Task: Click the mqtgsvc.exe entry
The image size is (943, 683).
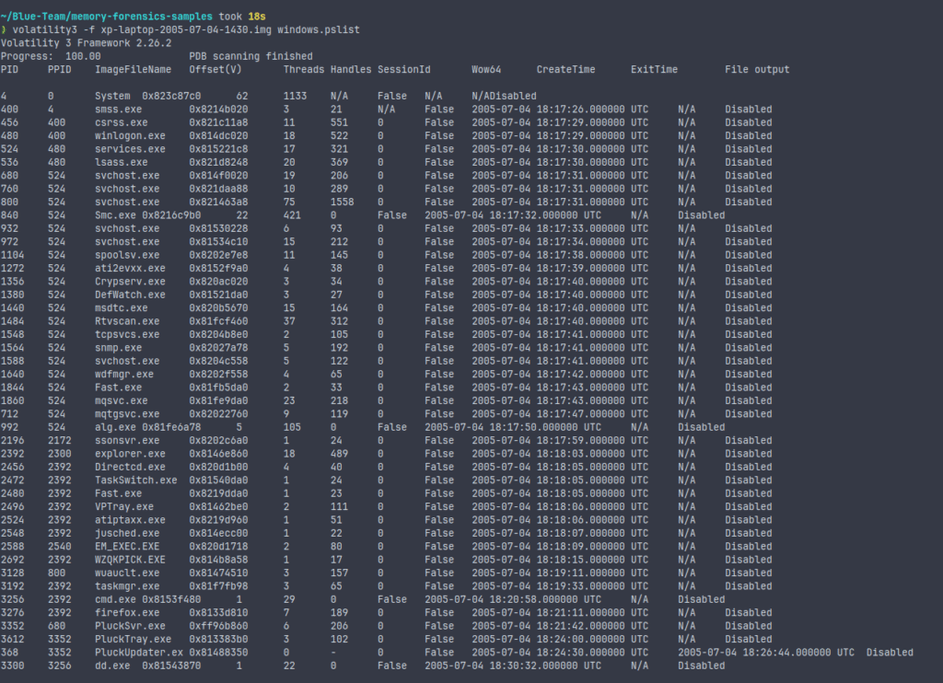Action: point(127,413)
